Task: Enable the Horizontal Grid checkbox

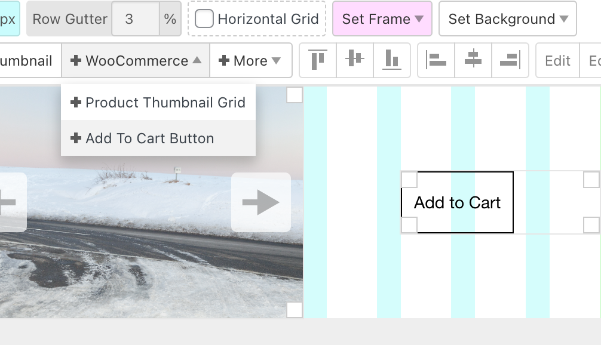Action: 204,19
